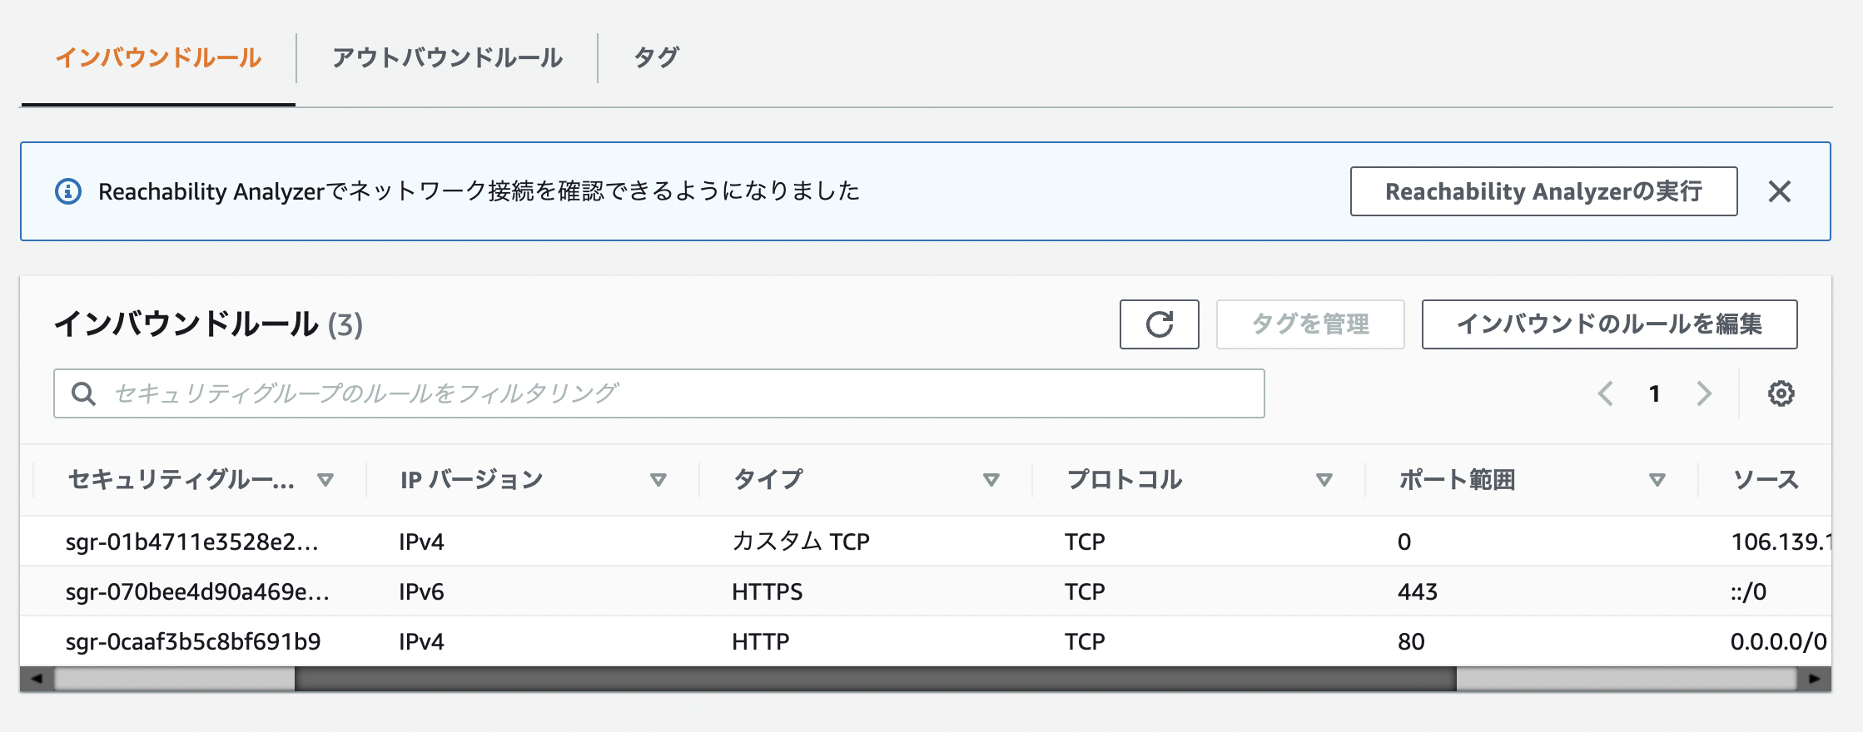Click the info icon in the banner

tap(68, 191)
